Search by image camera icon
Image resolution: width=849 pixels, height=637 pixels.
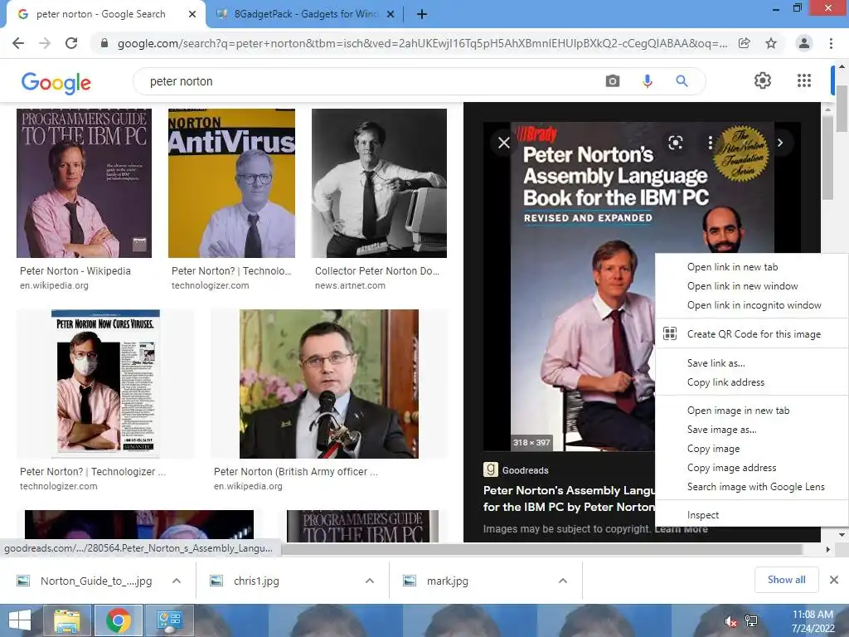pos(613,81)
